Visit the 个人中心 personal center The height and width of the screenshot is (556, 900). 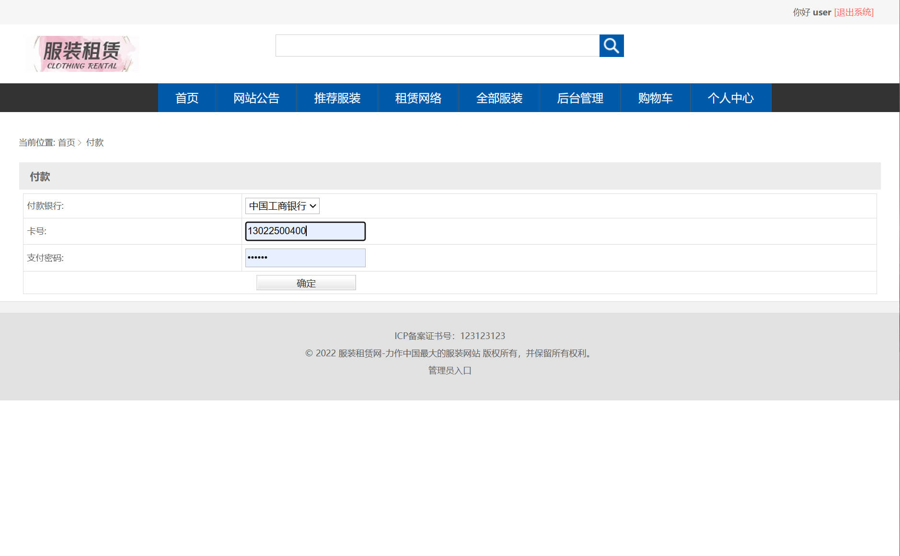click(731, 98)
